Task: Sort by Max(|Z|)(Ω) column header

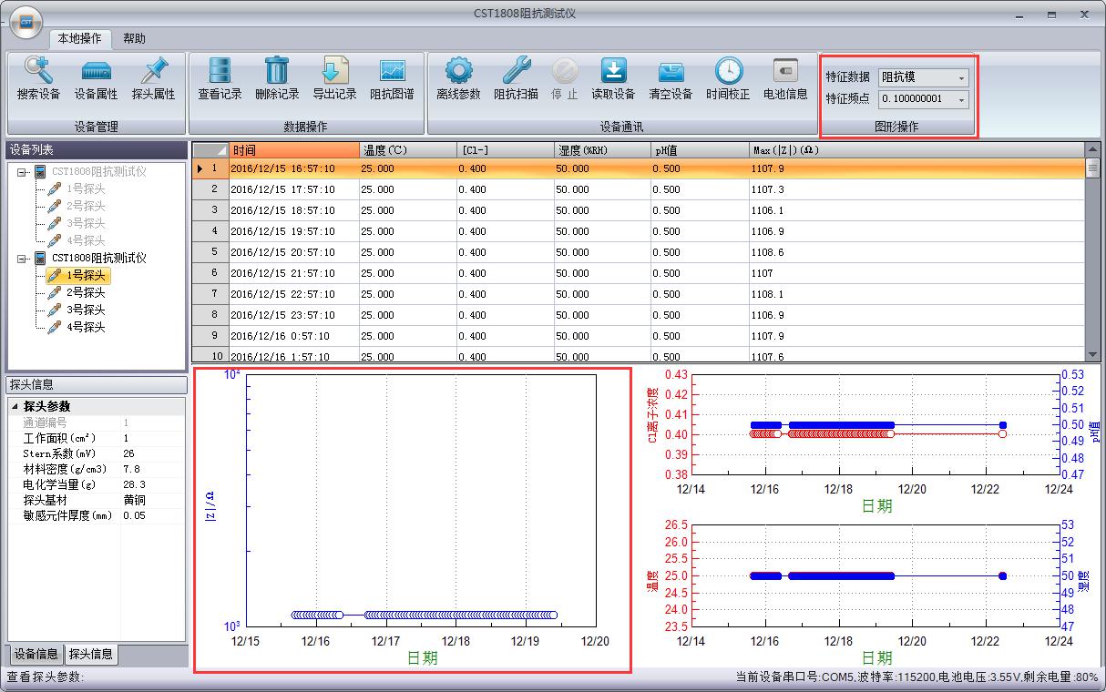Action: pyautogui.click(x=917, y=150)
